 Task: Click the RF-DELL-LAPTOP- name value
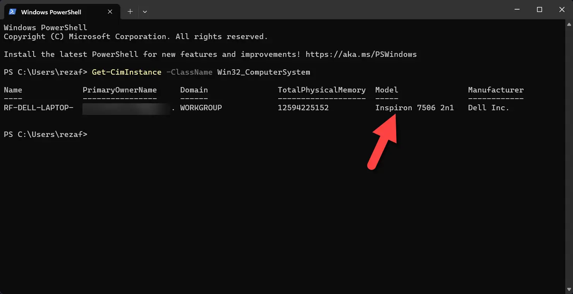[38, 108]
